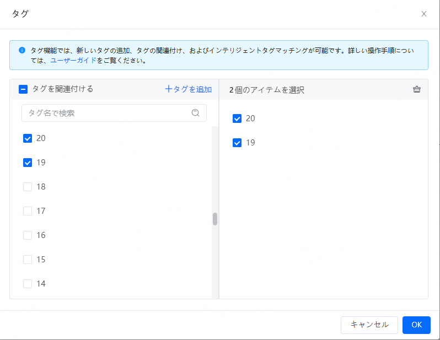440x340 pixels.
Task: Uncheck tag 20 in the left list
Action: click(28, 138)
